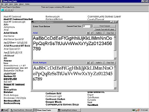Select the Amphion font entry
The width and height of the screenshot is (149, 112).
point(9,27)
